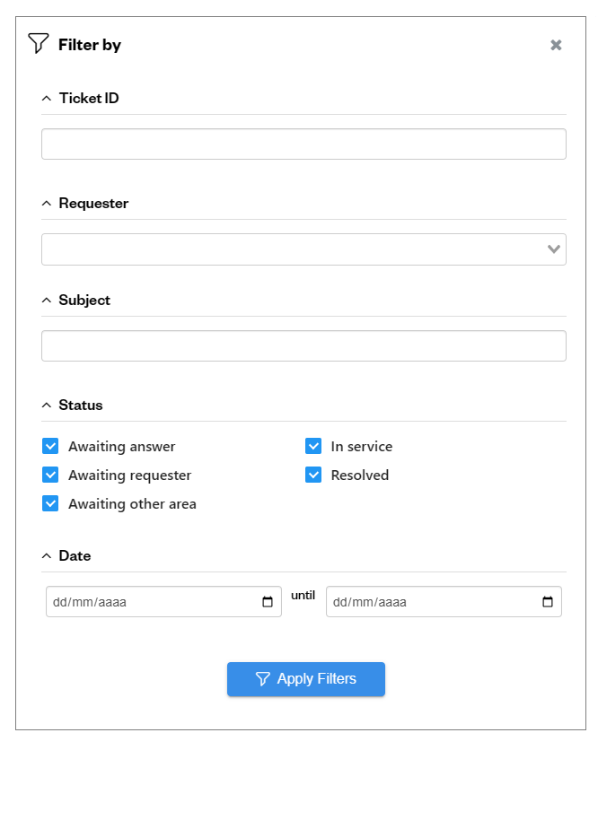Select the end date input field

tap(431, 602)
